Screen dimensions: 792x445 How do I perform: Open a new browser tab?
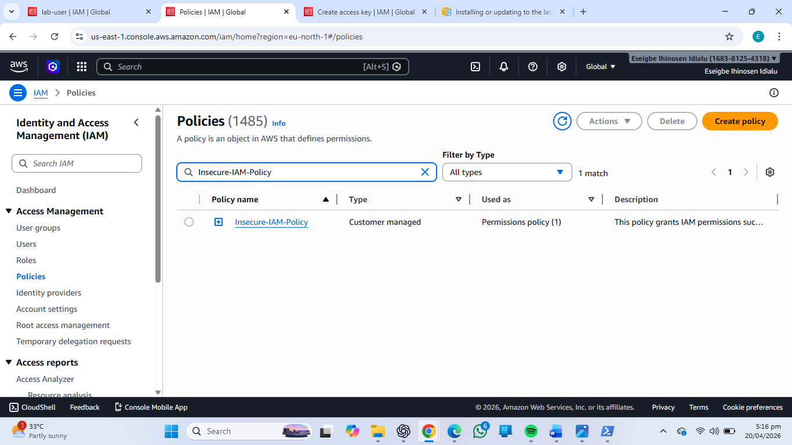coord(583,12)
